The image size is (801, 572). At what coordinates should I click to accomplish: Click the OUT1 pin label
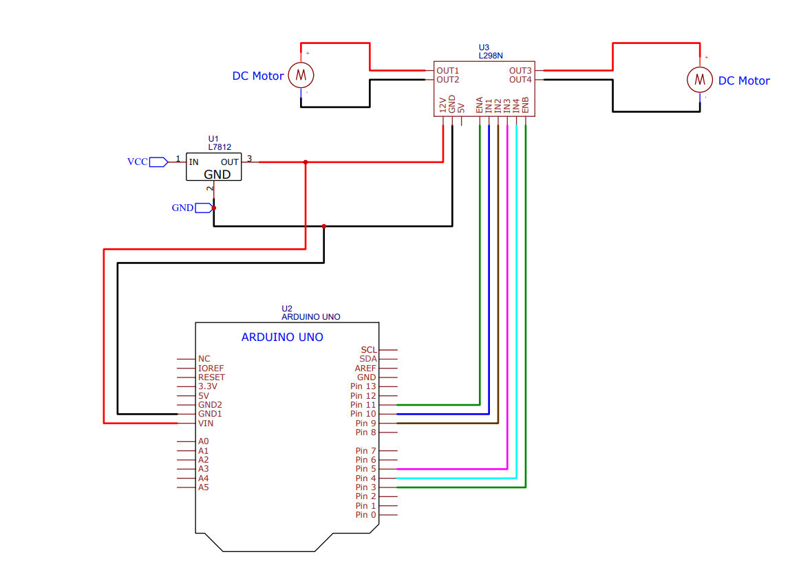tap(446, 70)
